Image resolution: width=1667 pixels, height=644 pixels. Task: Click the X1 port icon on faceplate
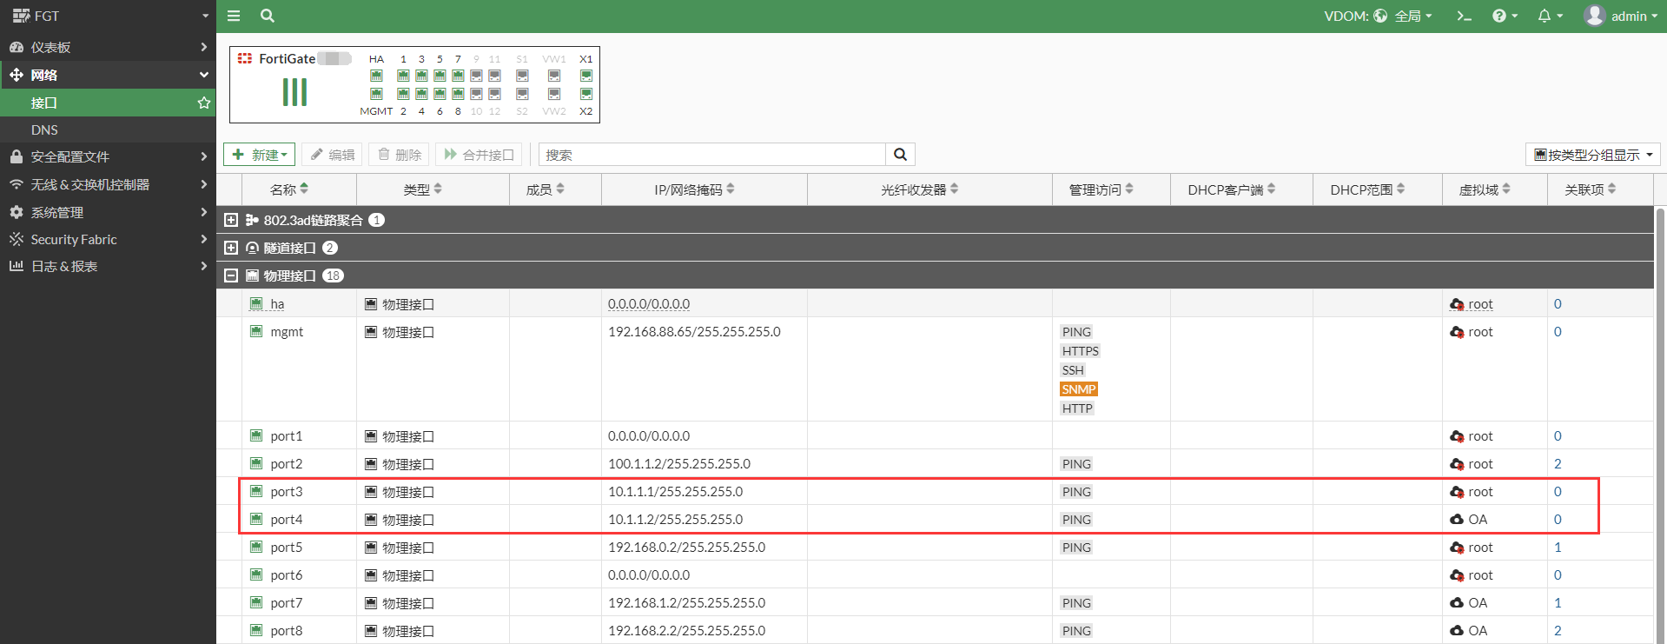pyautogui.click(x=586, y=76)
